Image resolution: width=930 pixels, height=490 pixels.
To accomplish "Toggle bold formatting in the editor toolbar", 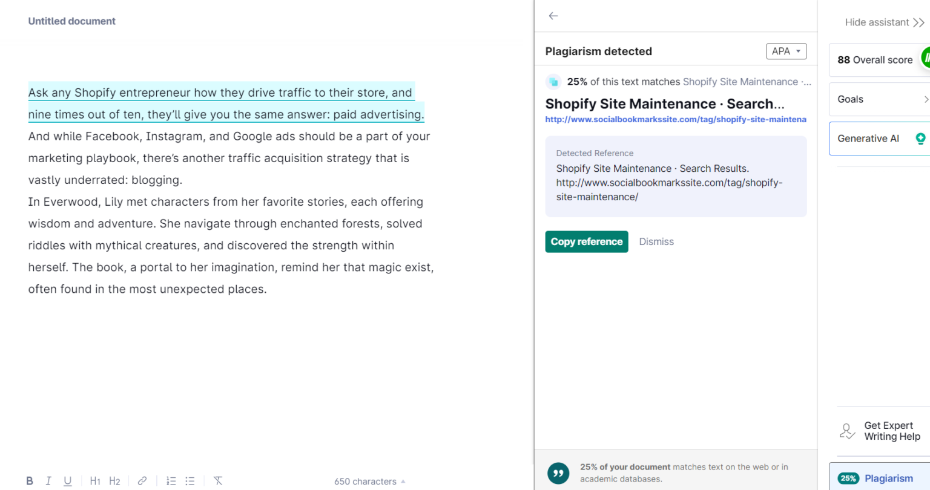I will coord(29,480).
